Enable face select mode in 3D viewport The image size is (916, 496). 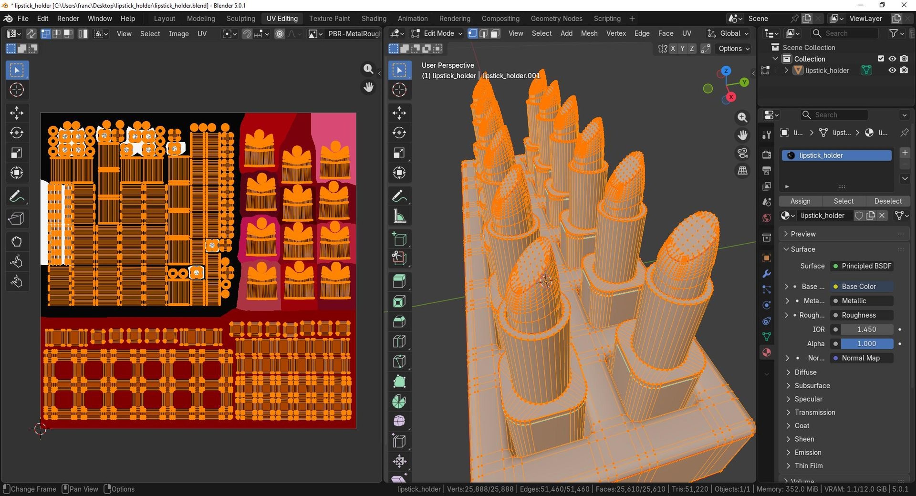(495, 33)
